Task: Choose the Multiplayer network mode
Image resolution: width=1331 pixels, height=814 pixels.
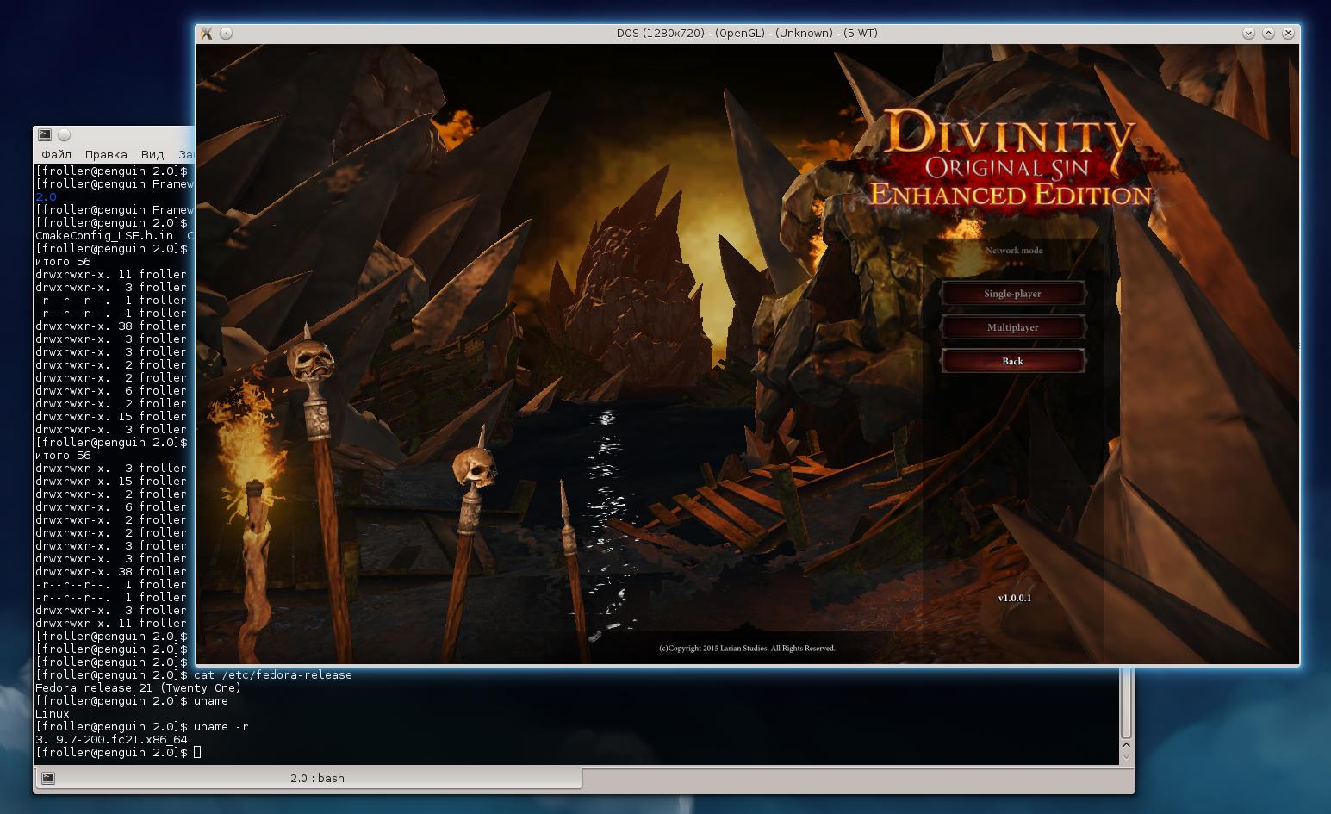Action: point(1012,327)
